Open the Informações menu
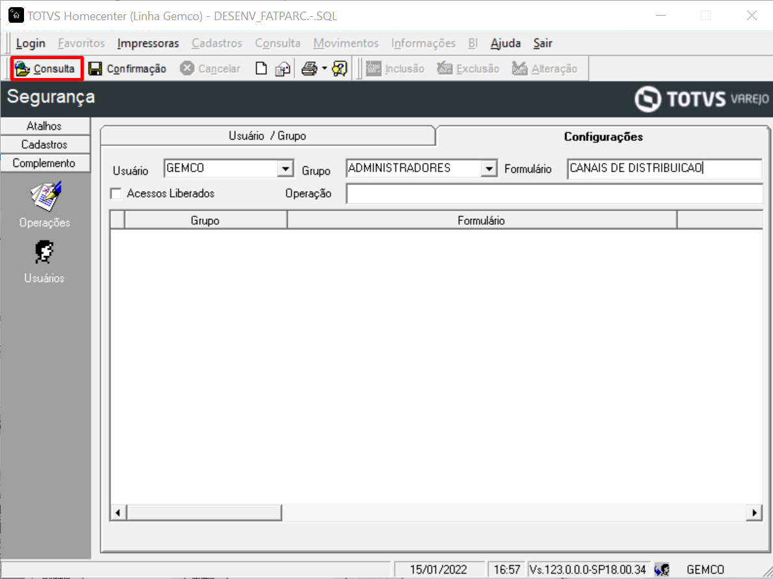The height and width of the screenshot is (579, 773). coord(423,44)
